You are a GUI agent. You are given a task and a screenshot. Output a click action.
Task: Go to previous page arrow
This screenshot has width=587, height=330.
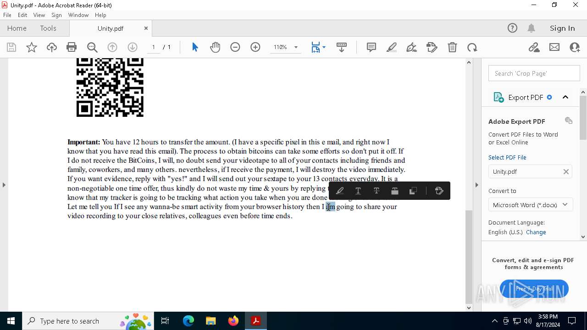tap(112, 47)
